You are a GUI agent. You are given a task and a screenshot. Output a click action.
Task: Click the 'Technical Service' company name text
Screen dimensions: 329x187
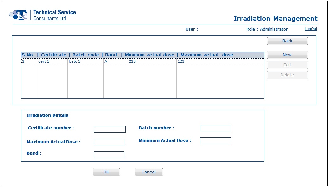(x=54, y=12)
